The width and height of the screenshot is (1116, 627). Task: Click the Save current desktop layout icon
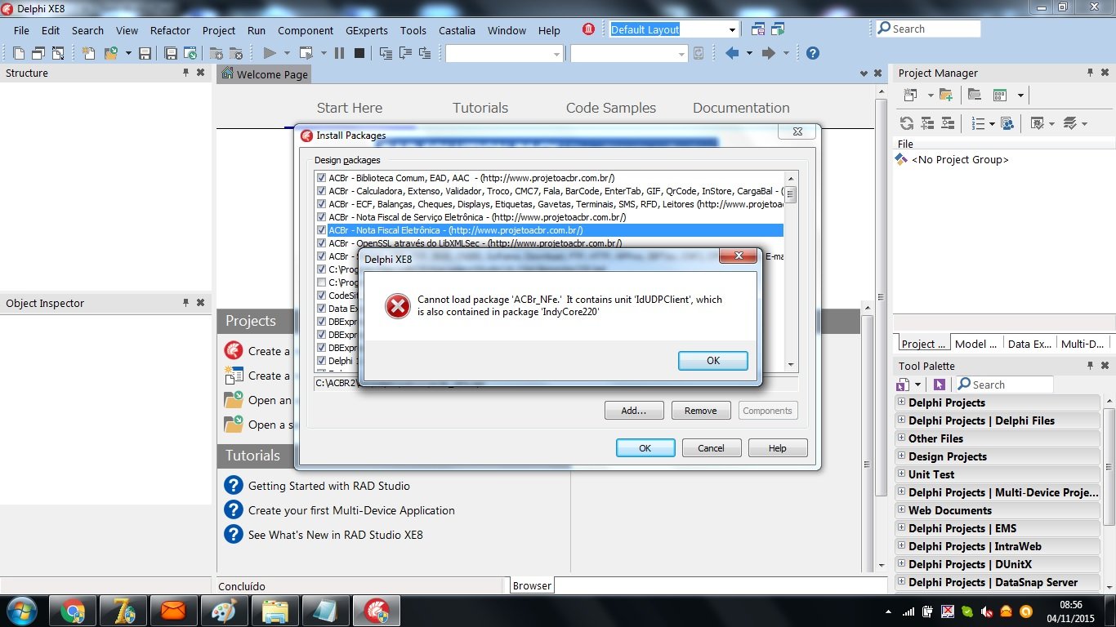758,29
